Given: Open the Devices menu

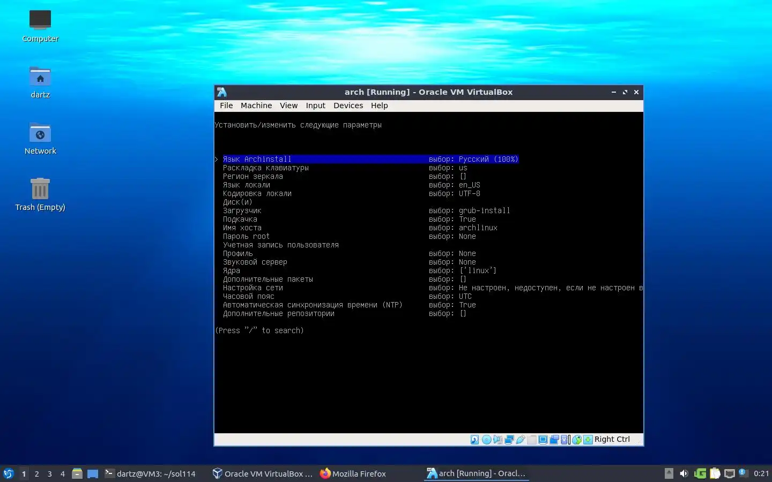Looking at the screenshot, I should coord(348,106).
